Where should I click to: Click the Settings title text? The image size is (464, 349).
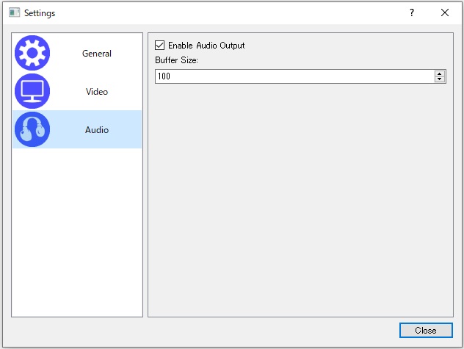[40, 13]
